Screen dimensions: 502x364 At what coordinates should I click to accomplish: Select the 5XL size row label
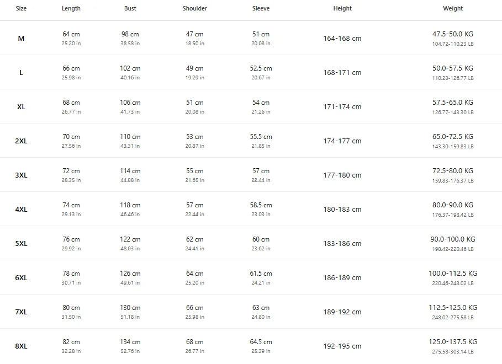point(21,244)
